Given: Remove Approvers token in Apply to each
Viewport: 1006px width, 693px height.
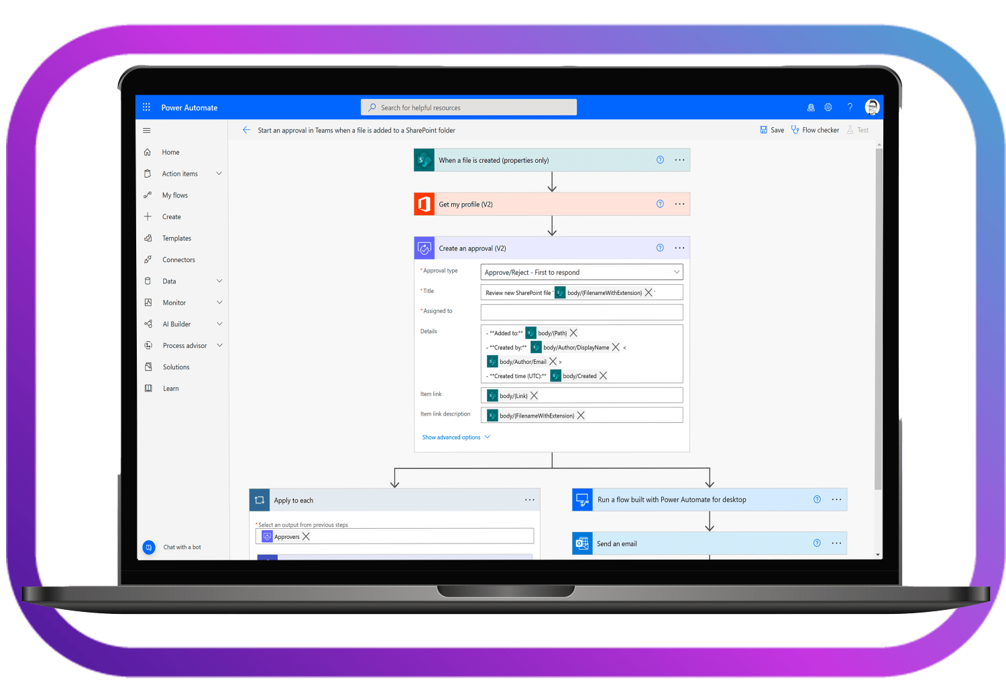Looking at the screenshot, I should point(306,537).
